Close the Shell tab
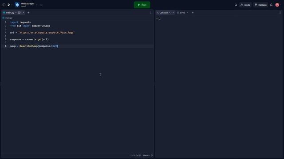Image resolution: width=284 pixels, height=159 pixels. 187,13
